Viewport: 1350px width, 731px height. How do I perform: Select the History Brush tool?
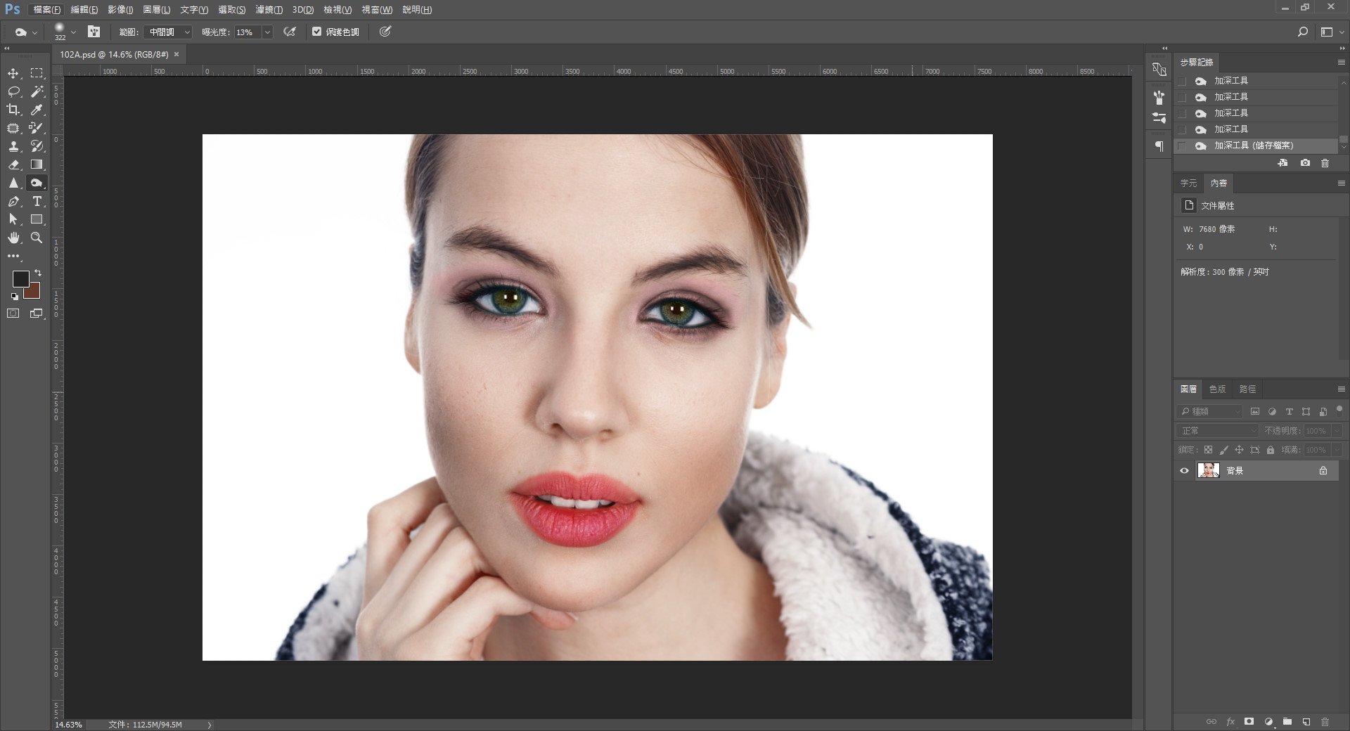[x=37, y=146]
